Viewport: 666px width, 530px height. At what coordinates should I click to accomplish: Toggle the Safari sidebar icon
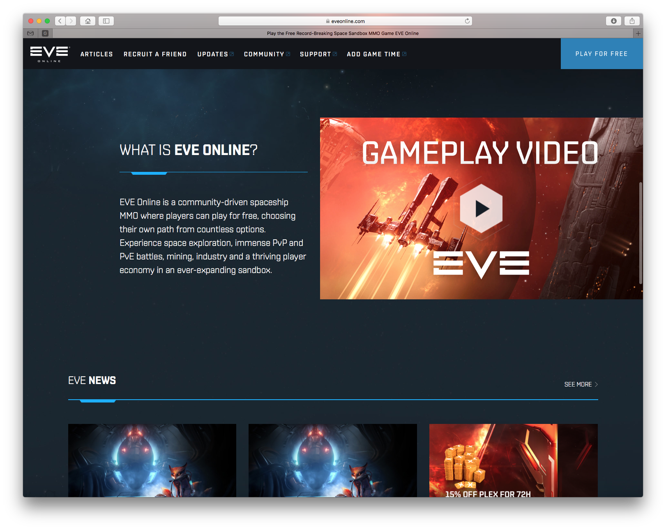point(106,21)
